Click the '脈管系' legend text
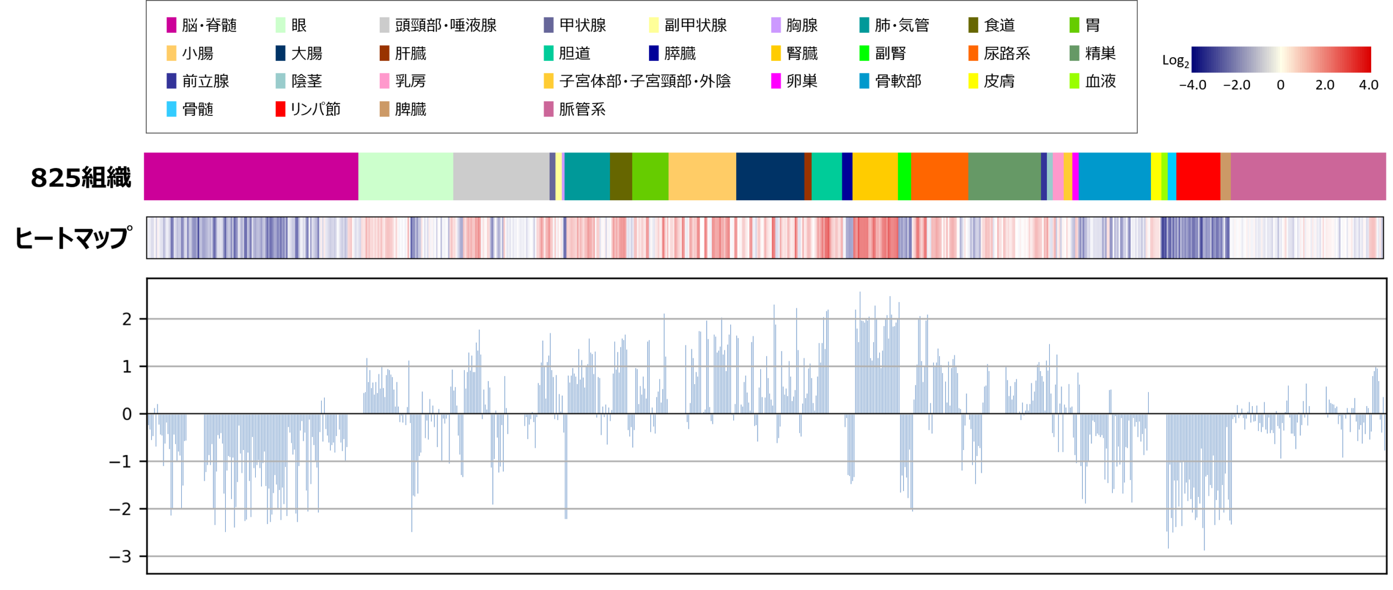The width and height of the screenshot is (1393, 590). point(582,109)
